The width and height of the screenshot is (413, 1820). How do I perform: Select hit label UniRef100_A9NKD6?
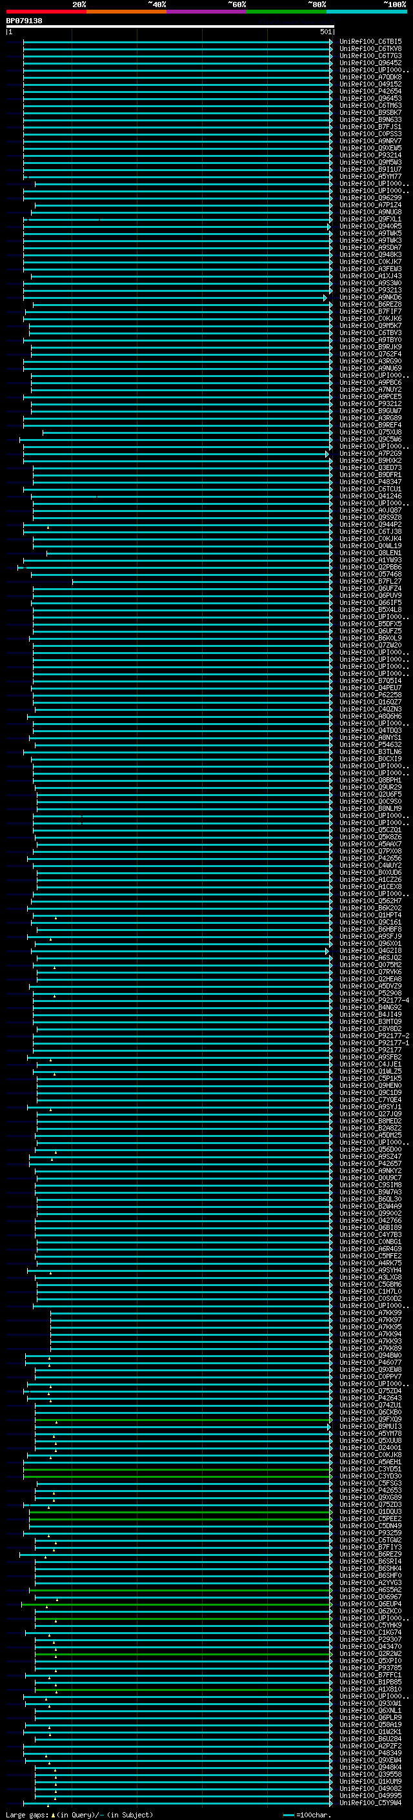[x=370, y=298]
